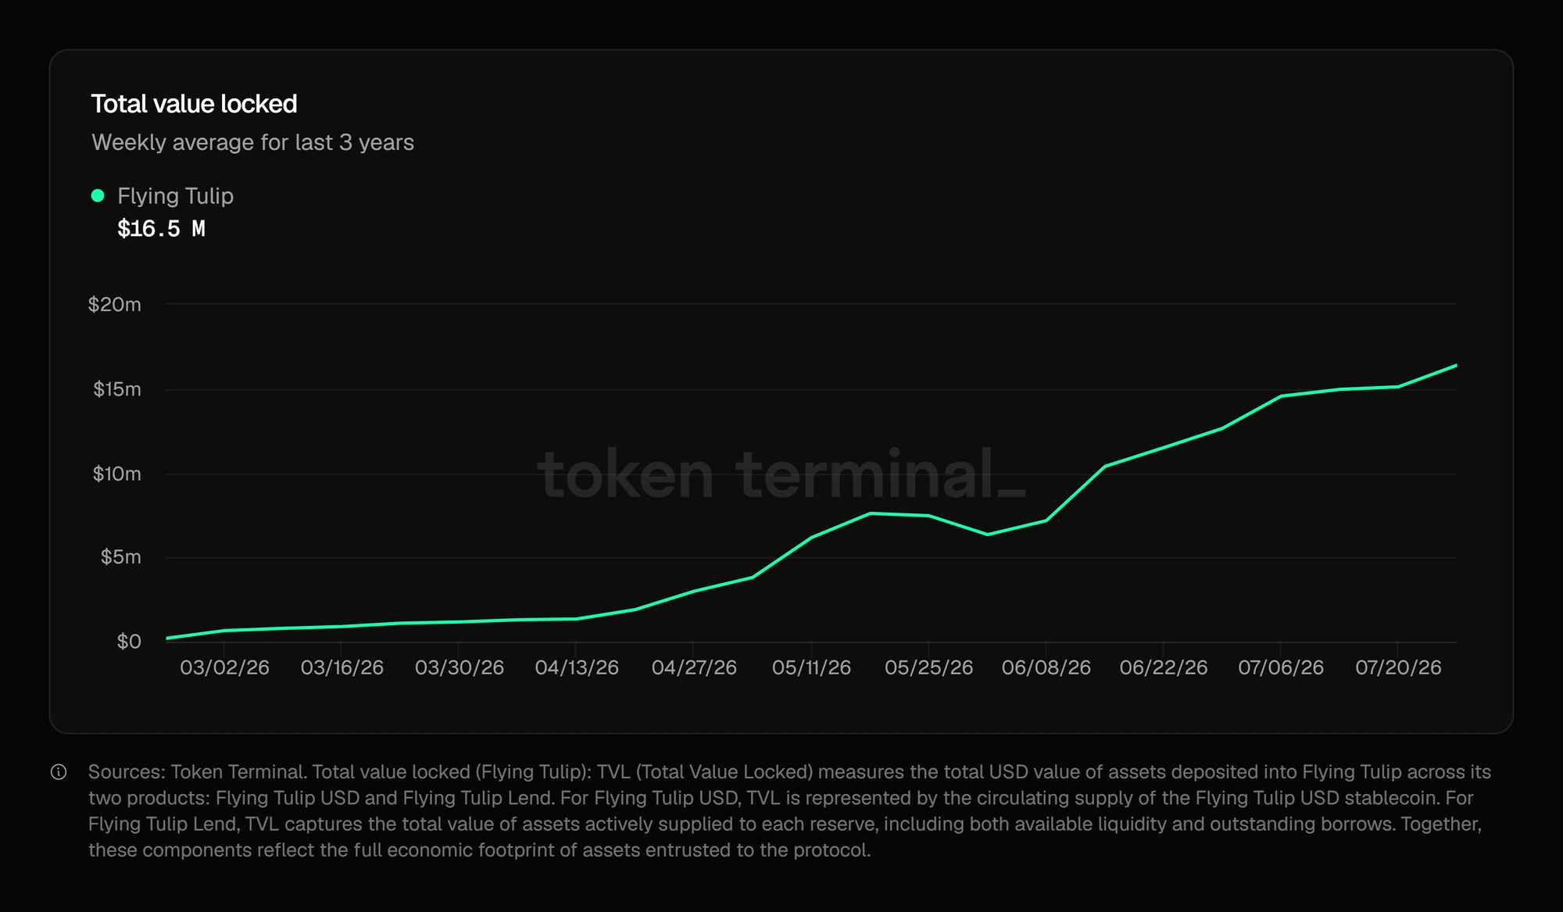Click the 04/27/26 date label
This screenshot has height=912, width=1563.
point(694,667)
